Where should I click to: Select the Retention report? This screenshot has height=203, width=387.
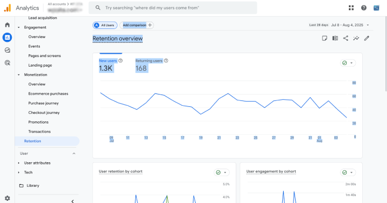click(47, 141)
